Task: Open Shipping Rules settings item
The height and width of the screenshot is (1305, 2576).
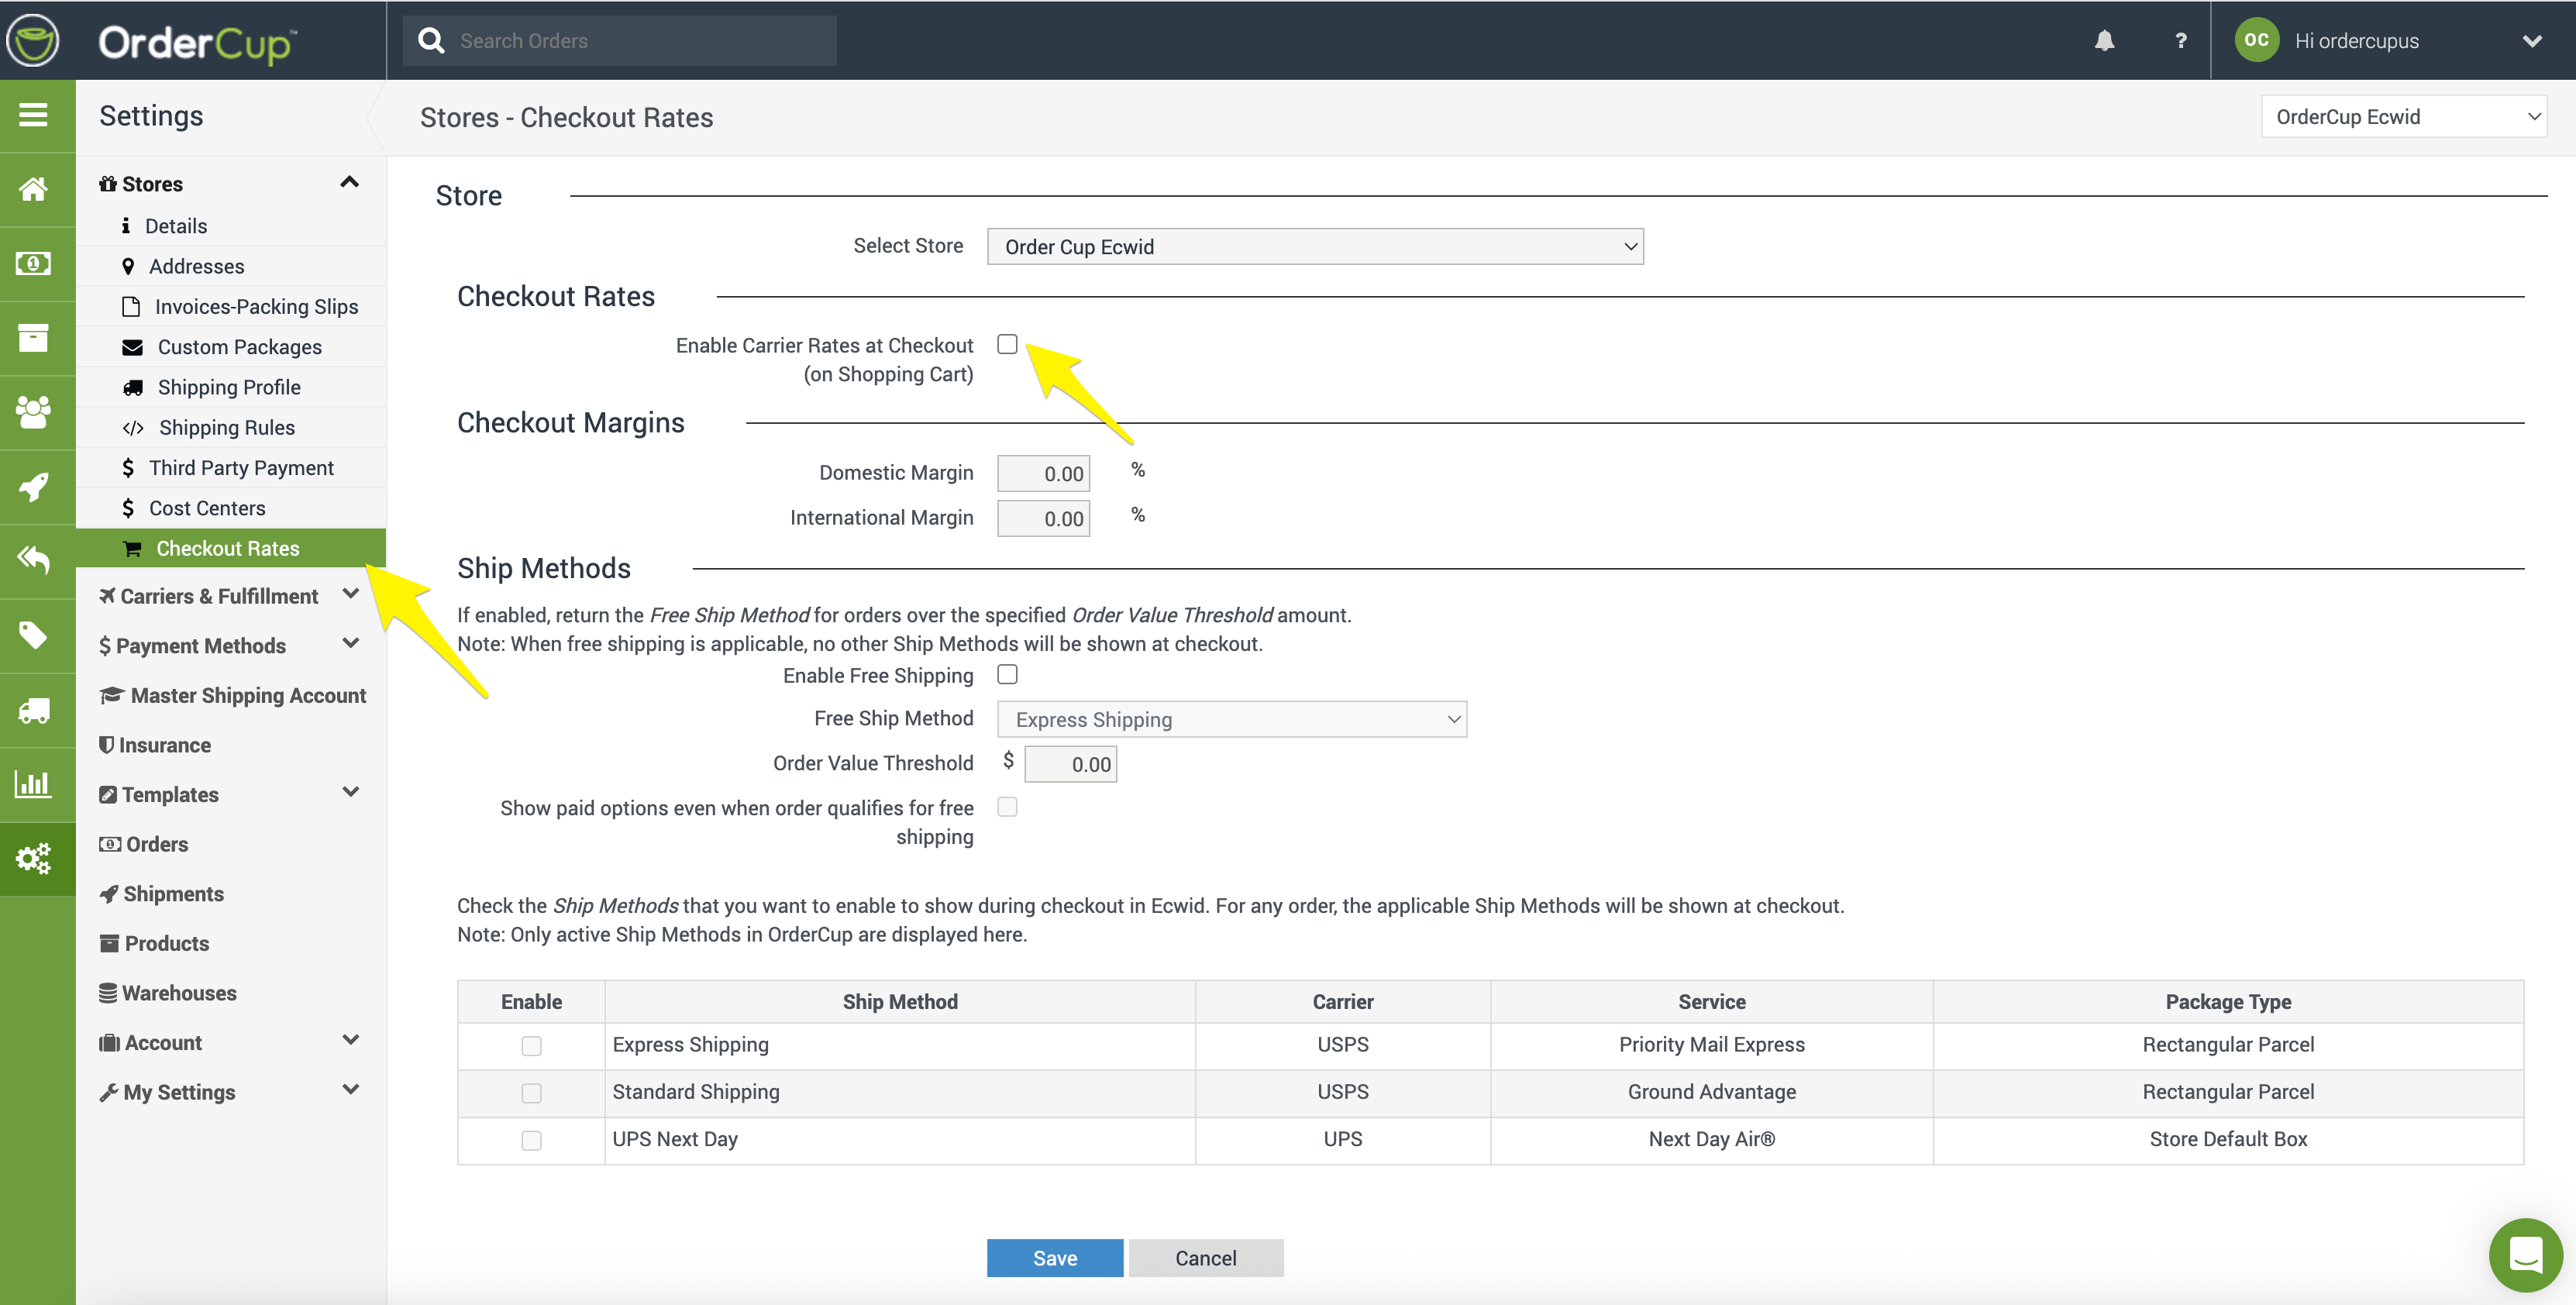Action: (x=226, y=428)
